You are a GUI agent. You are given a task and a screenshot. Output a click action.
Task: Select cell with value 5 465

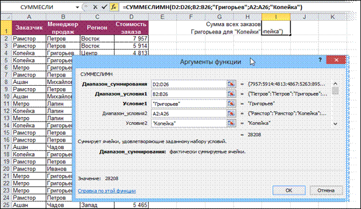coord(131,205)
